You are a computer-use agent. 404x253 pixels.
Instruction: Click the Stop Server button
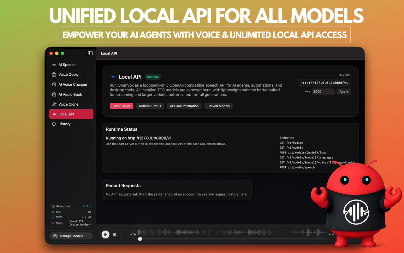pos(122,106)
